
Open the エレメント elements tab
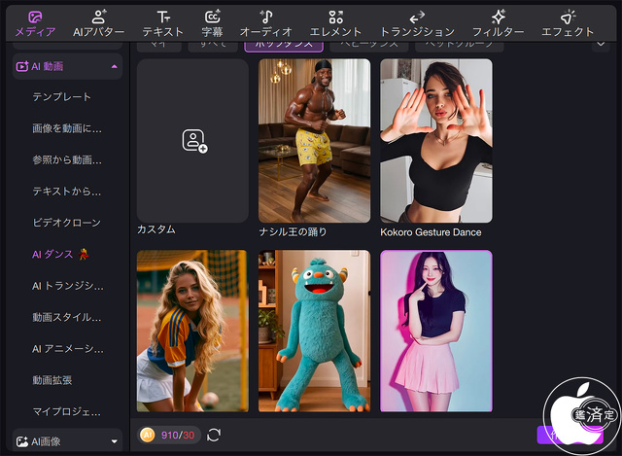[335, 23]
